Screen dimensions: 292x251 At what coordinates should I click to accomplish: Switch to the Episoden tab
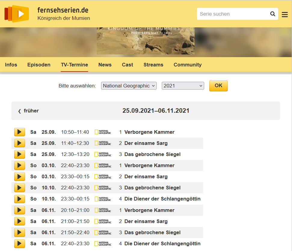(x=39, y=65)
